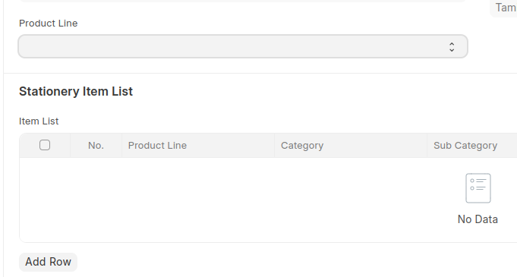Click the cut-off field above Product Line label
Image resolution: width=517 pixels, height=277 pixels.
[x=243, y=1]
